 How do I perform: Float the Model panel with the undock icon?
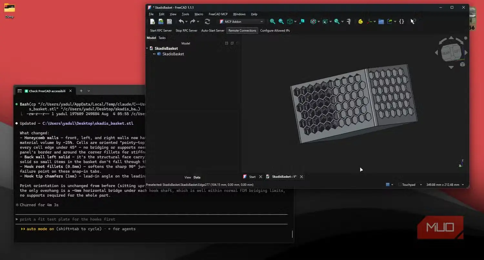[x=232, y=43]
